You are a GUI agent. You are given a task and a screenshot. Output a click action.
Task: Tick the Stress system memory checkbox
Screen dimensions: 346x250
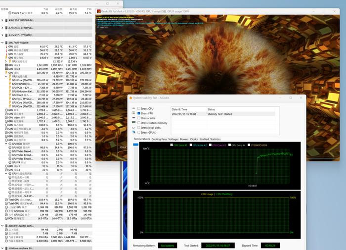pyautogui.click(x=139, y=123)
